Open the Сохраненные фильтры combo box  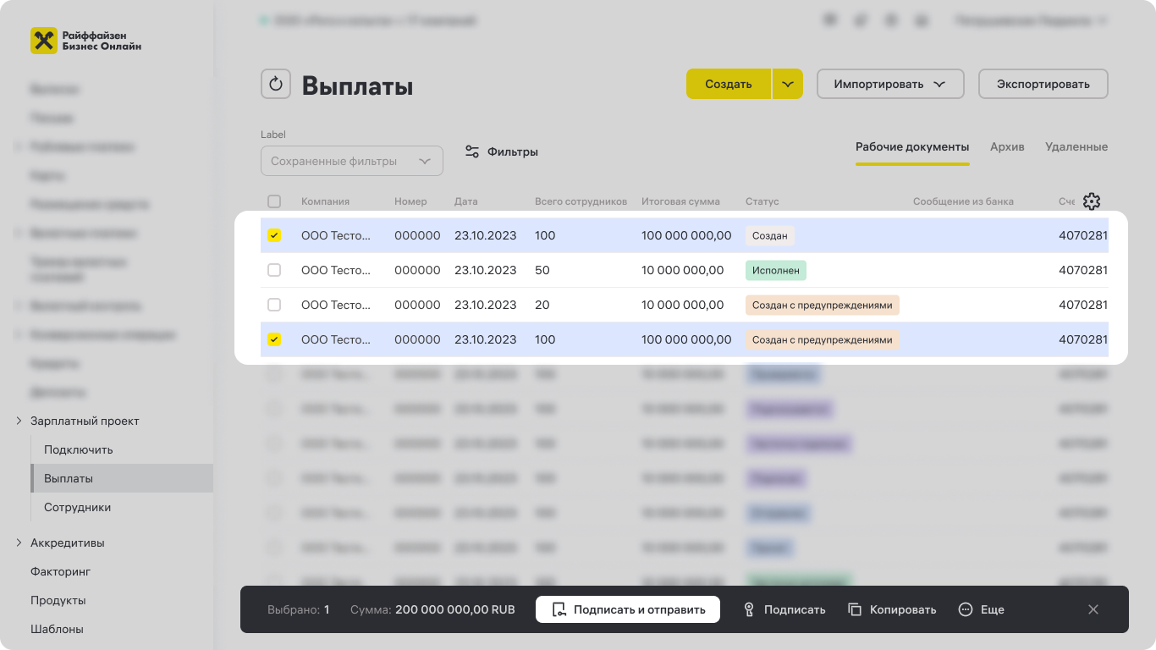click(x=352, y=161)
